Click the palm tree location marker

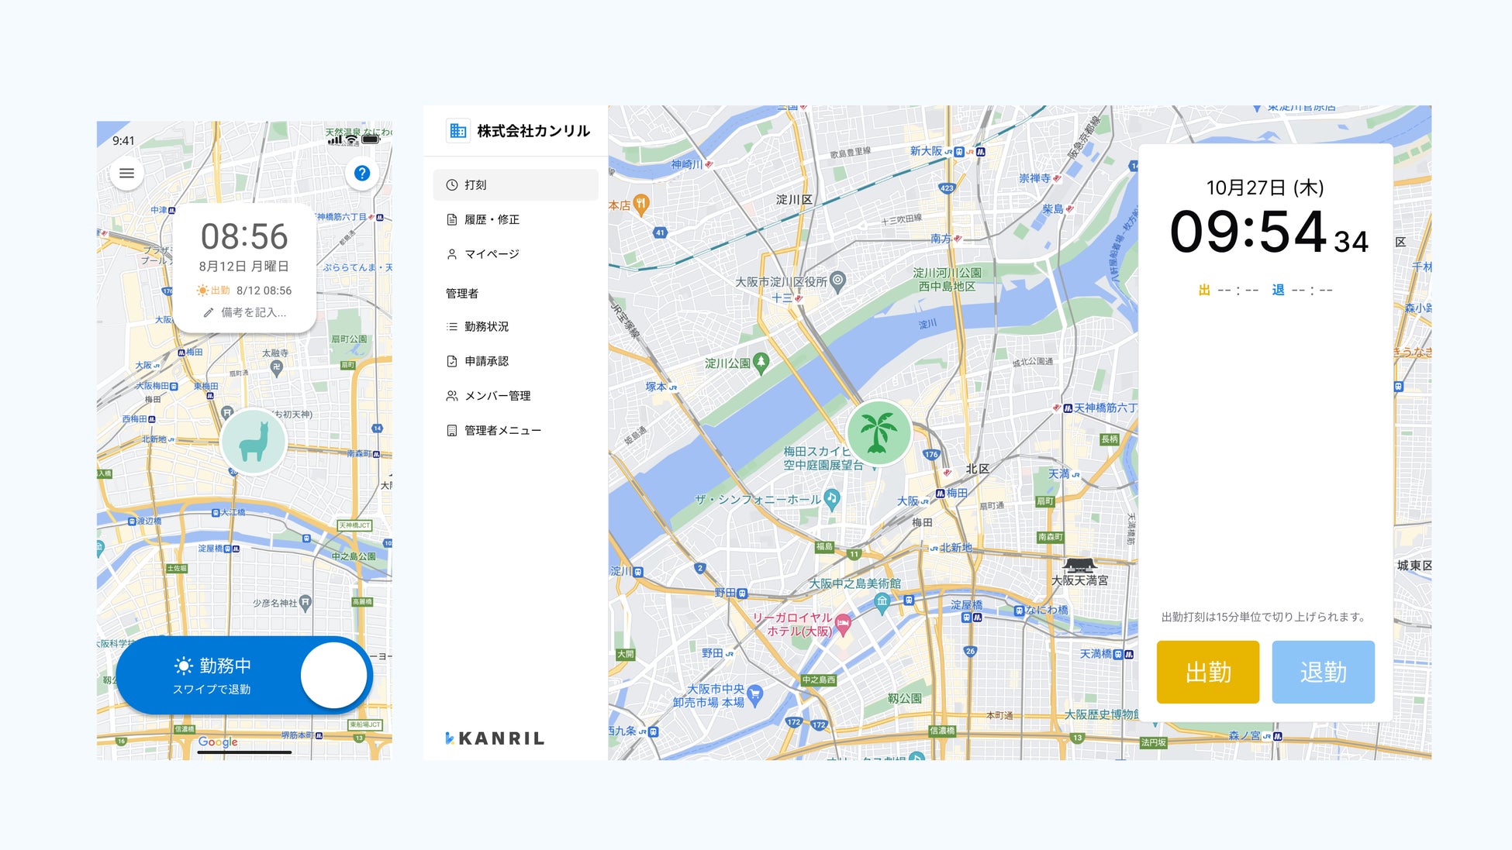tap(878, 433)
